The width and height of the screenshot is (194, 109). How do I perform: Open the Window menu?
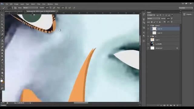pyautogui.click(x=50, y=4)
